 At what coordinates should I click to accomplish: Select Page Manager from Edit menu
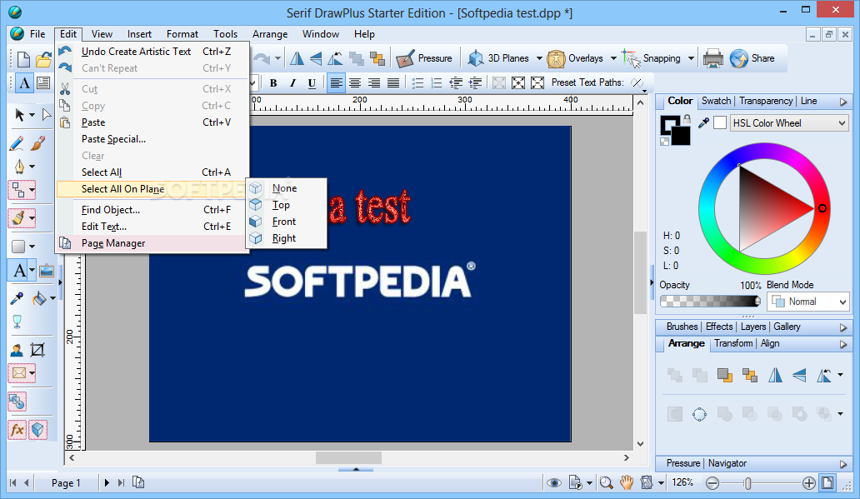click(152, 243)
